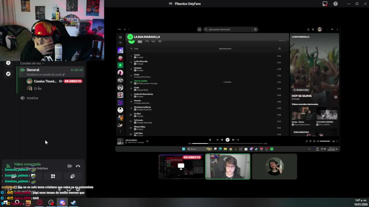Viewport: 369px width, 207px height.
Task: Seek on Spotify song progress bar
Action: point(227,143)
